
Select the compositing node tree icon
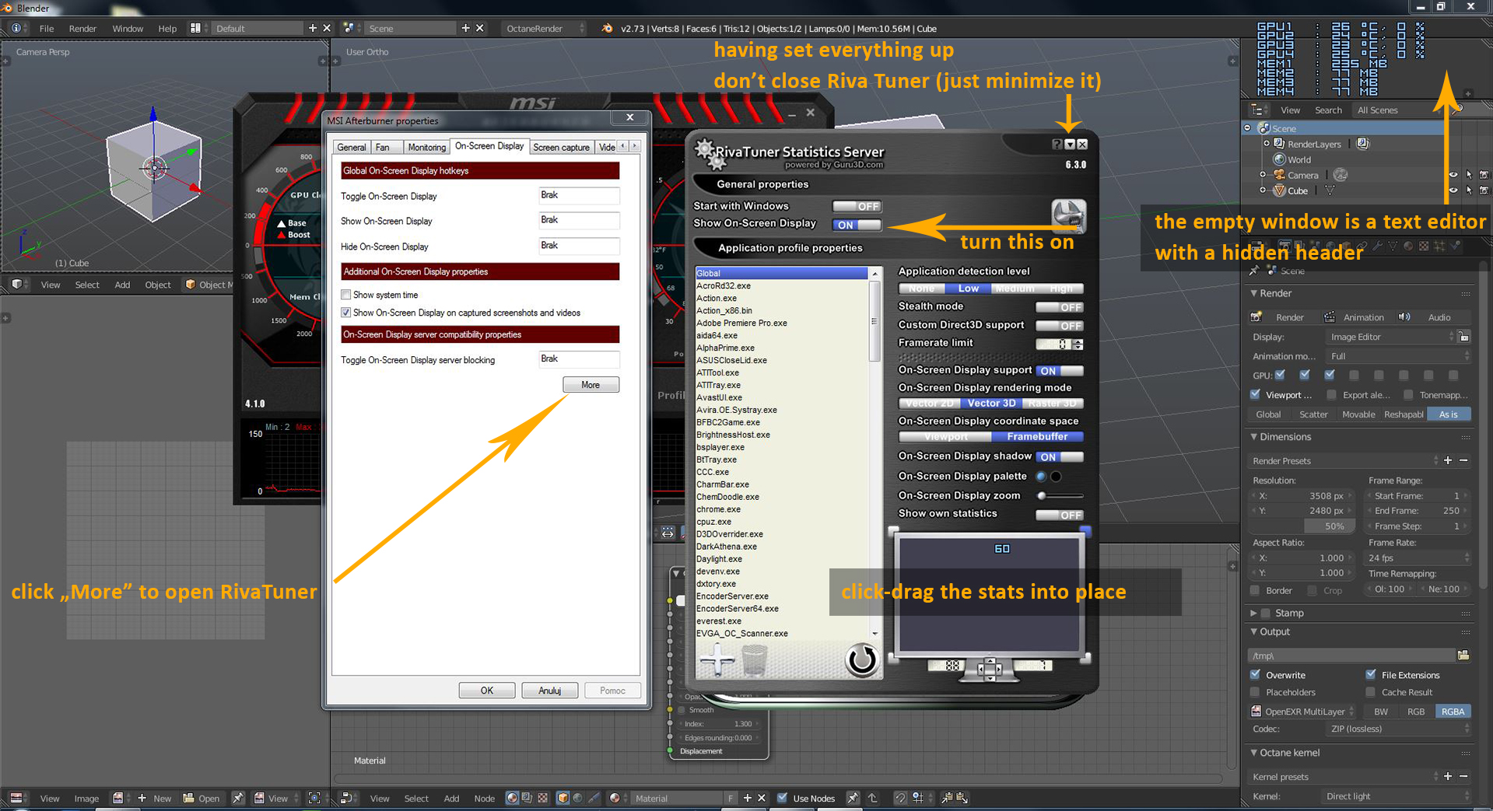(527, 798)
